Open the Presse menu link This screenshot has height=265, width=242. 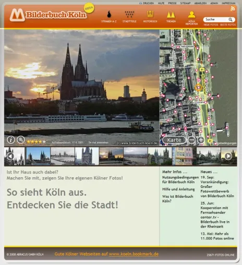coord(172,3)
